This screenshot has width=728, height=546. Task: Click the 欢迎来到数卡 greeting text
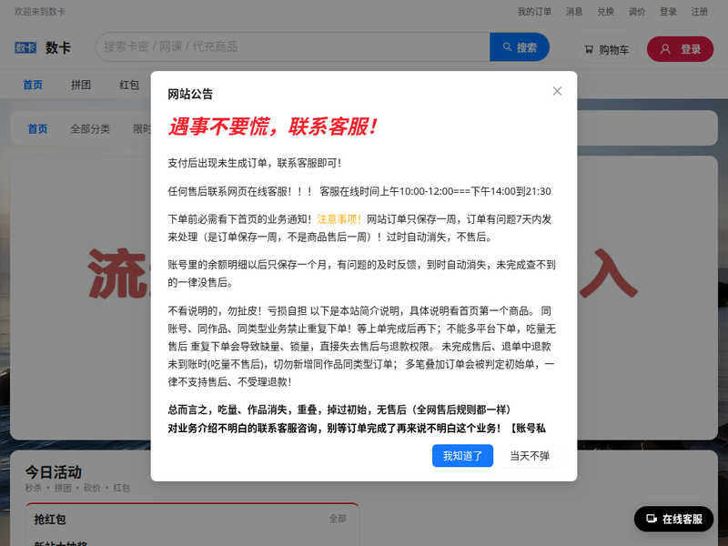click(x=39, y=12)
